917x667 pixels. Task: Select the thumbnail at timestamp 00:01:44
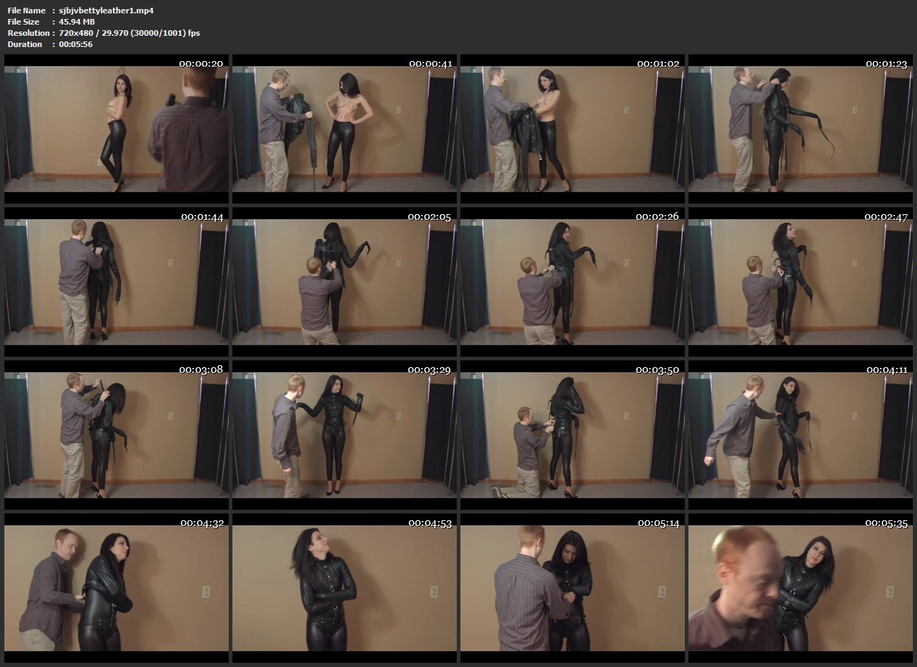(x=116, y=282)
